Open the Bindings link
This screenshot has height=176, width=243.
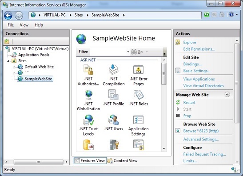(192, 64)
